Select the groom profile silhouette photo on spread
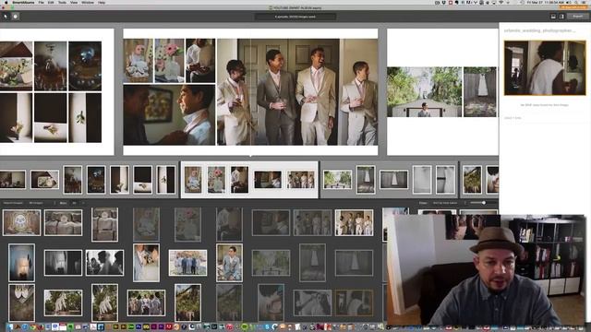 (169, 114)
